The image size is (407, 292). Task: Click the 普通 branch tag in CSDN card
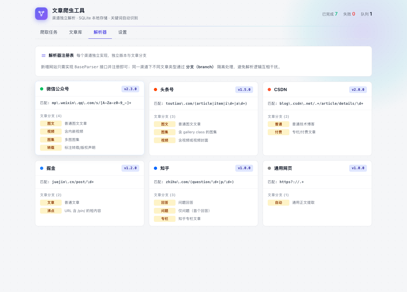279,124
